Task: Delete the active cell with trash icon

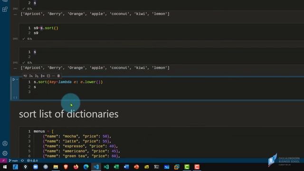Action: coord(58,76)
